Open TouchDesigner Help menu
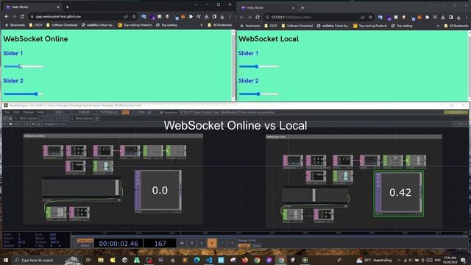 40,113
